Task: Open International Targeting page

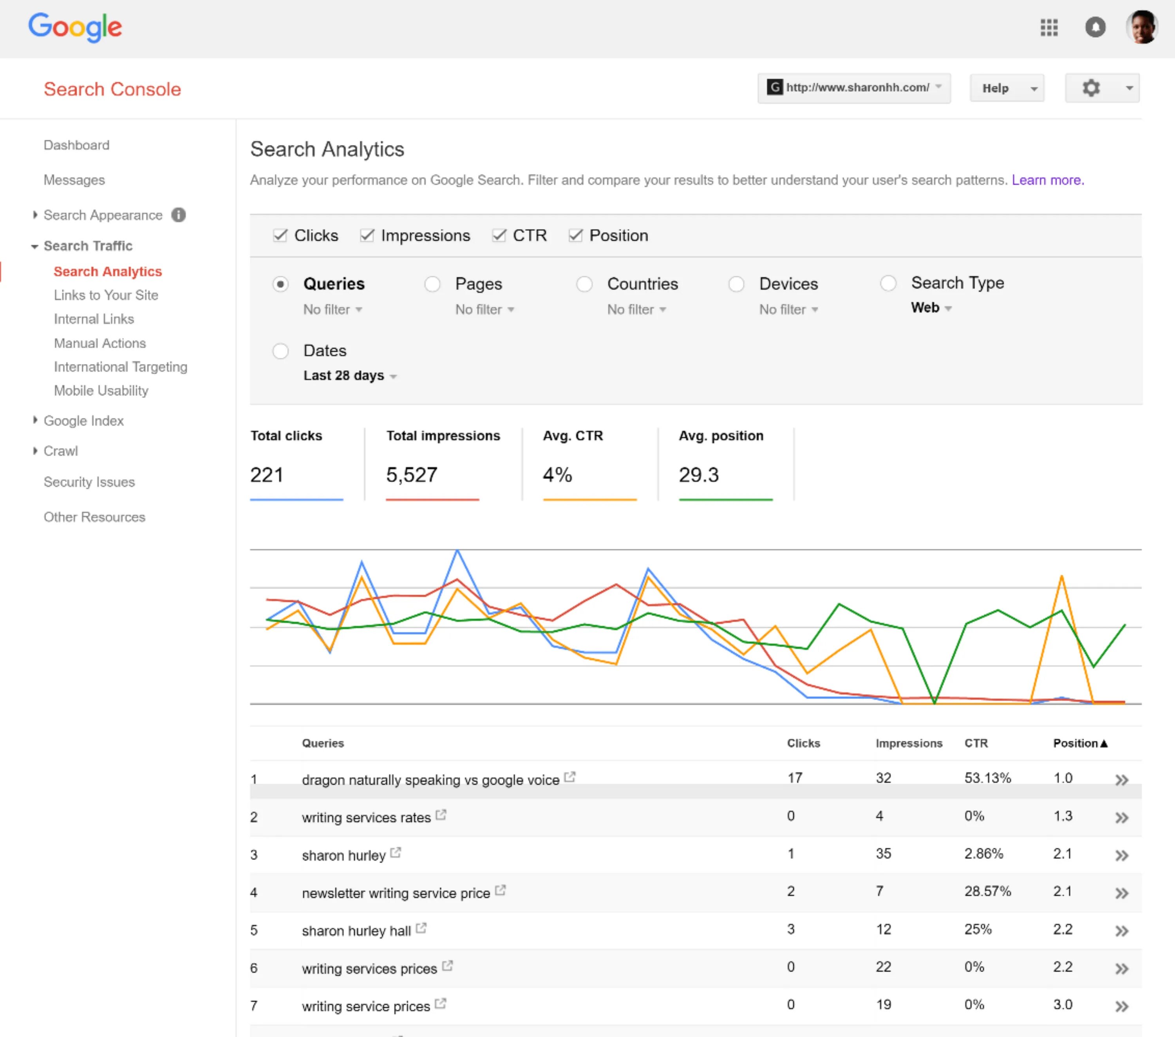Action: (121, 367)
